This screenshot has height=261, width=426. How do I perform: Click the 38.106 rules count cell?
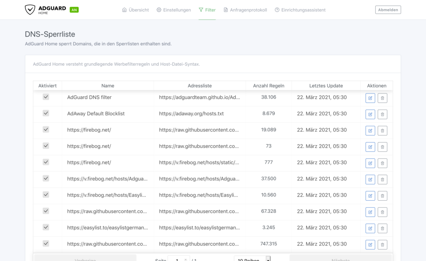pyautogui.click(x=269, y=97)
